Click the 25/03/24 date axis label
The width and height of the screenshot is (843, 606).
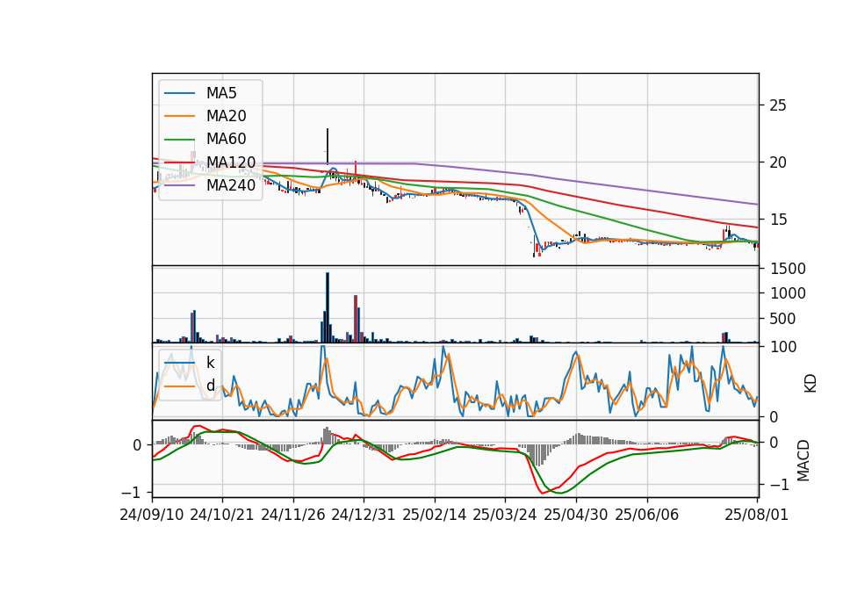505,515
